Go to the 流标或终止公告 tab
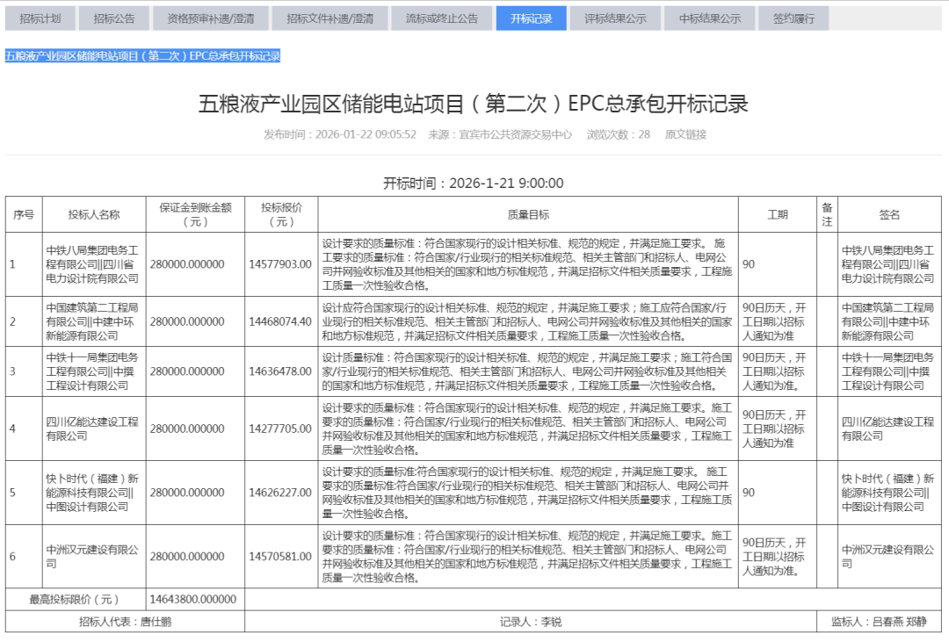949x641 pixels. [442, 18]
